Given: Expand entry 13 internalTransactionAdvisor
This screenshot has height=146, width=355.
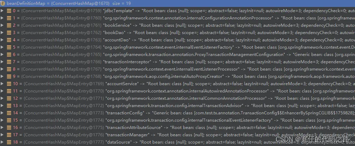Looking at the screenshot, I should [x=2, y=106].
